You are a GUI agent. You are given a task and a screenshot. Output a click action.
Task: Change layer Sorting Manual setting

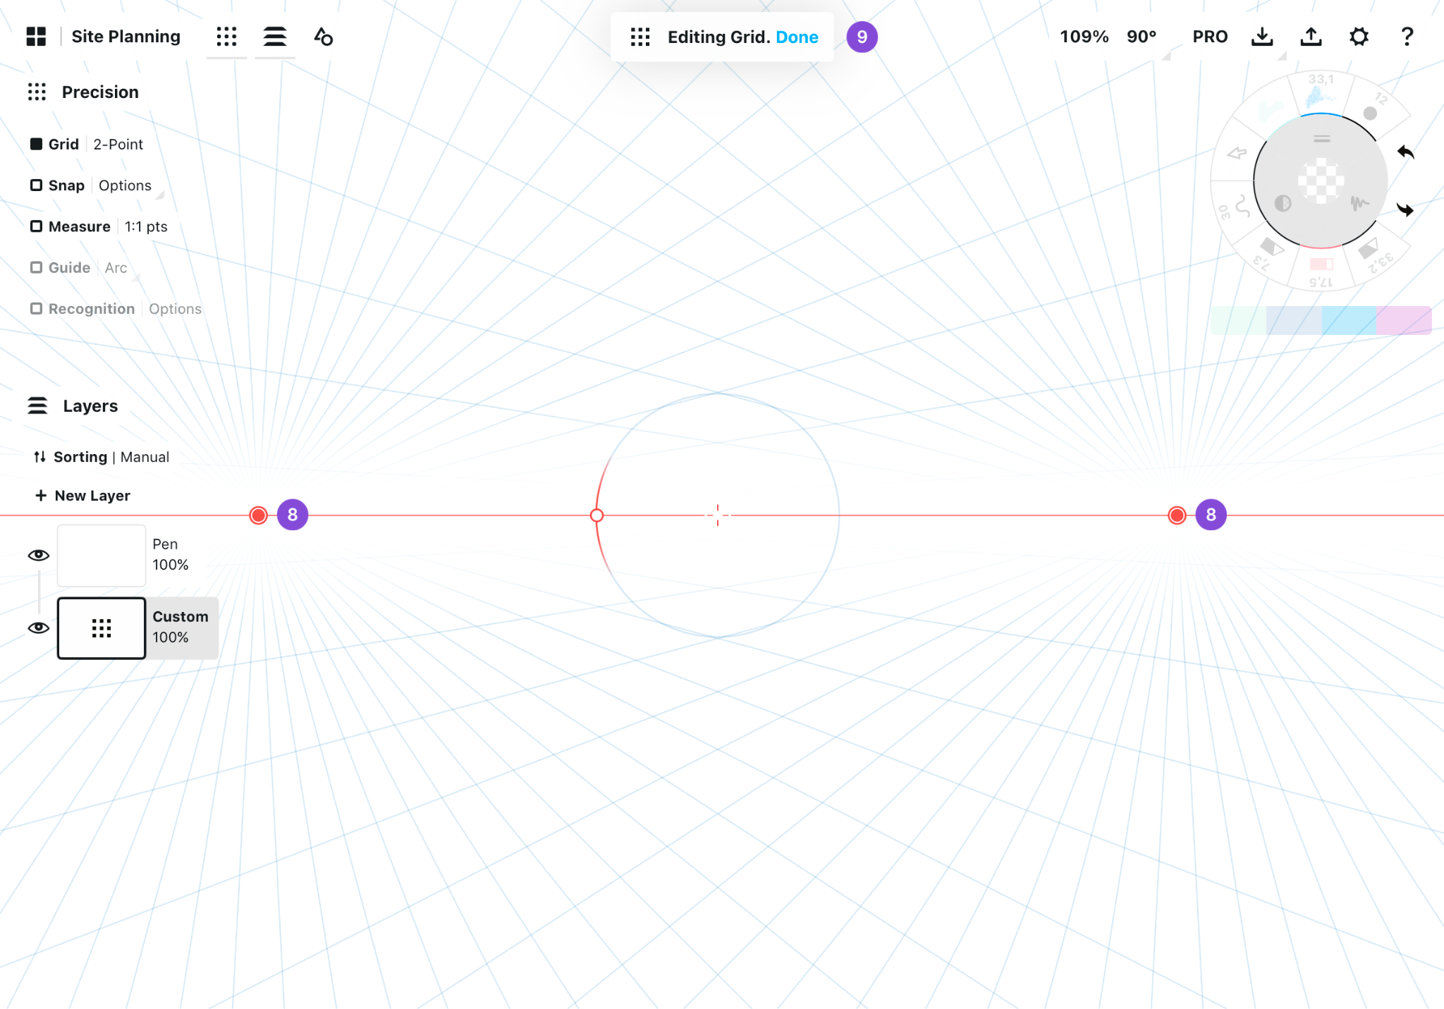coord(102,457)
